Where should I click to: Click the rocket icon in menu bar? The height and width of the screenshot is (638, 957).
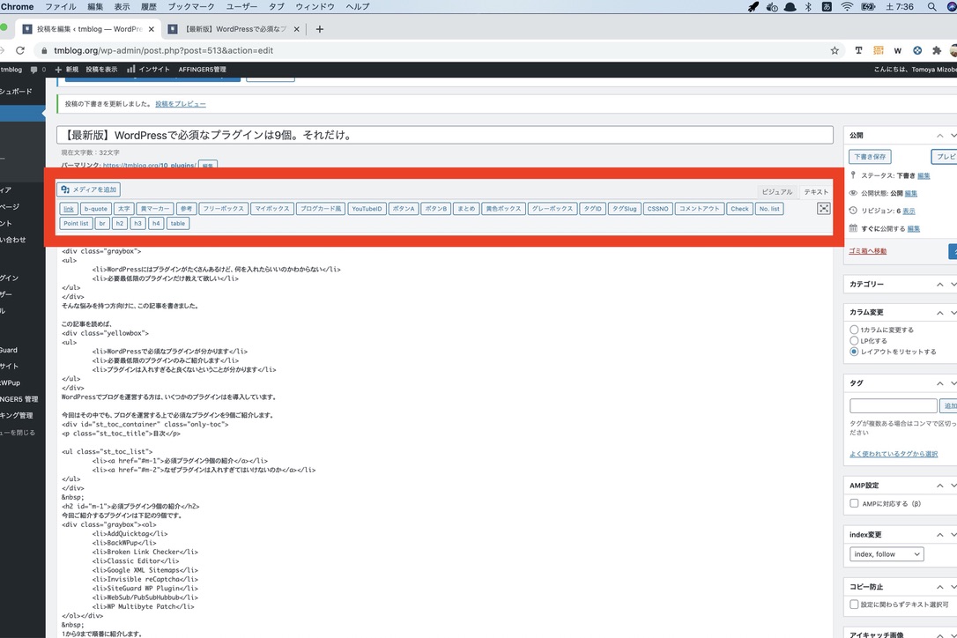tap(753, 7)
